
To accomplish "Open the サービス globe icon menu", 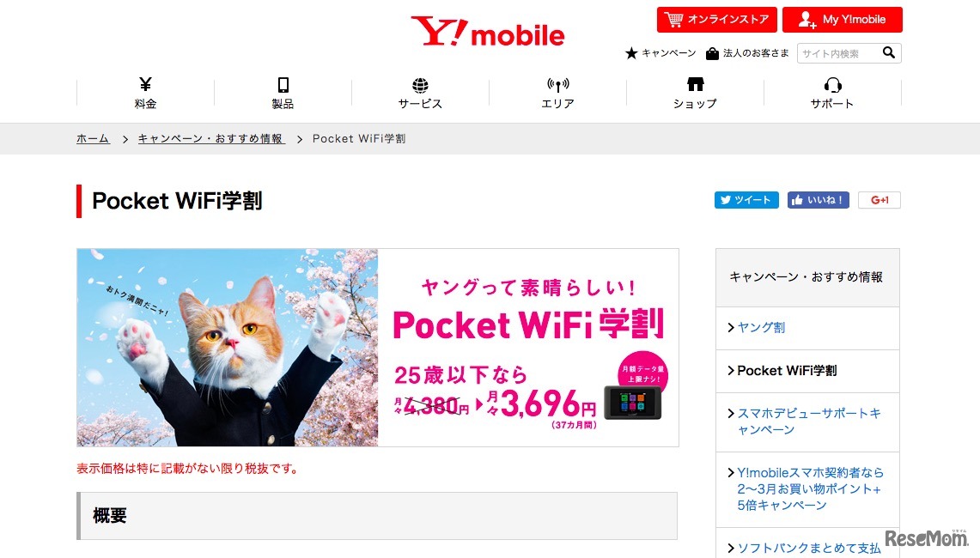I will 420,93.
